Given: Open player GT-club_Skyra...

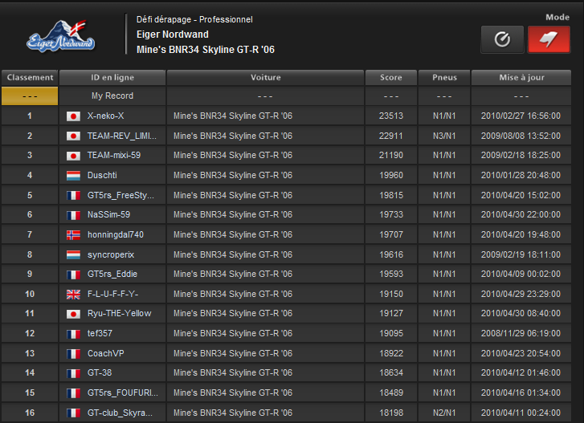Looking at the screenshot, I should point(120,413).
